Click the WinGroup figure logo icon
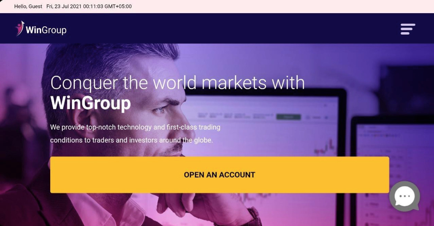The width and height of the screenshot is (434, 226). pyautogui.click(x=20, y=28)
